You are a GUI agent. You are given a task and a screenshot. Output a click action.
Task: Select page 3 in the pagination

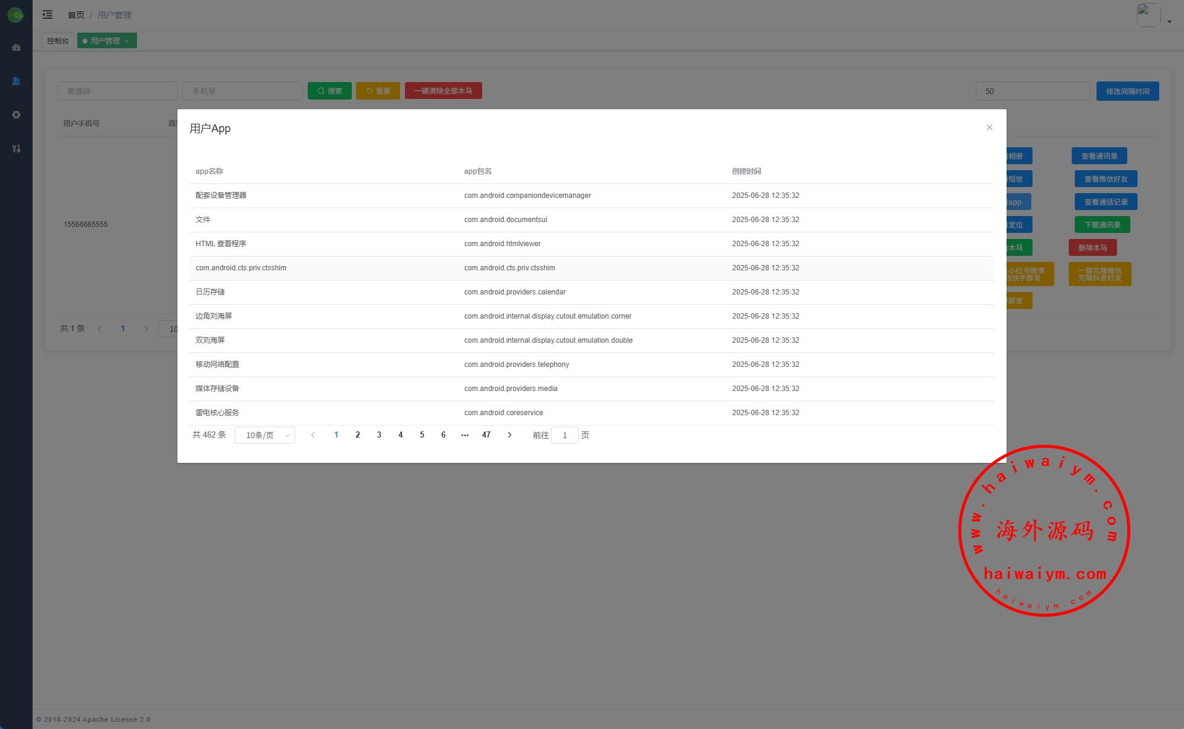379,435
